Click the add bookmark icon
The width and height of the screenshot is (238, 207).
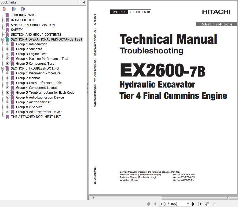[x=14, y=9]
